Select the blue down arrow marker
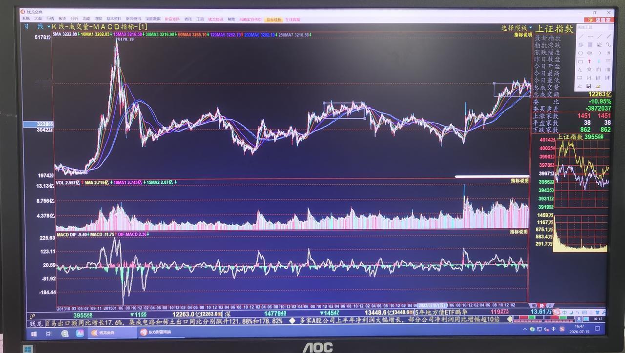The height and width of the screenshot is (353, 625). [599, 61]
